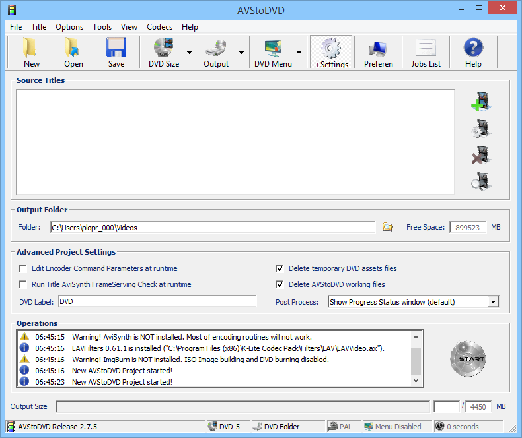Screen dimensions: 522x438
Task: Open Help with question mark icon
Action: 473,52
